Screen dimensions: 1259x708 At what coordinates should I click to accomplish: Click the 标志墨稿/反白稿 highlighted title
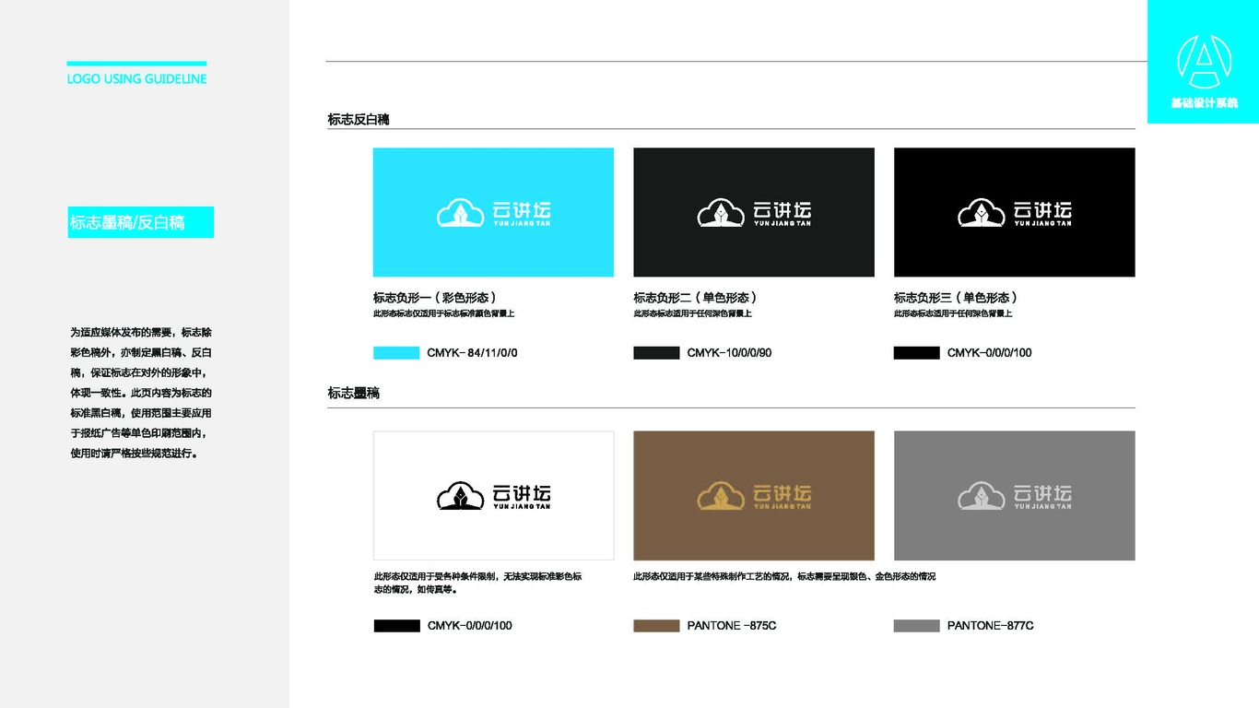click(140, 222)
